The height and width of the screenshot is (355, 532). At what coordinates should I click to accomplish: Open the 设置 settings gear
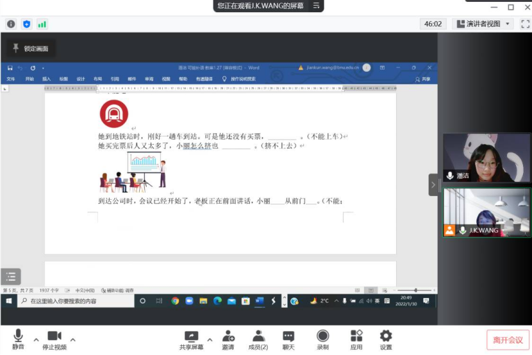pyautogui.click(x=386, y=338)
